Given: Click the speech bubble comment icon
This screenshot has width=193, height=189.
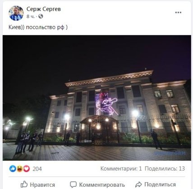Looking at the screenshot, I should click(x=74, y=184).
